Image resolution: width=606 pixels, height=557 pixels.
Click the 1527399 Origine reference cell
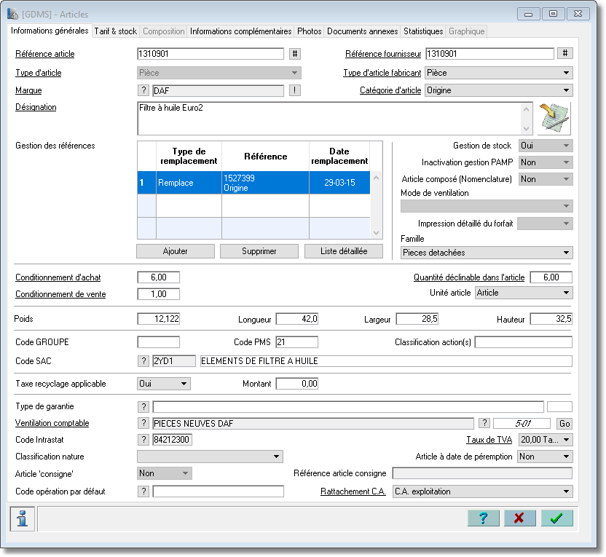coord(266,183)
